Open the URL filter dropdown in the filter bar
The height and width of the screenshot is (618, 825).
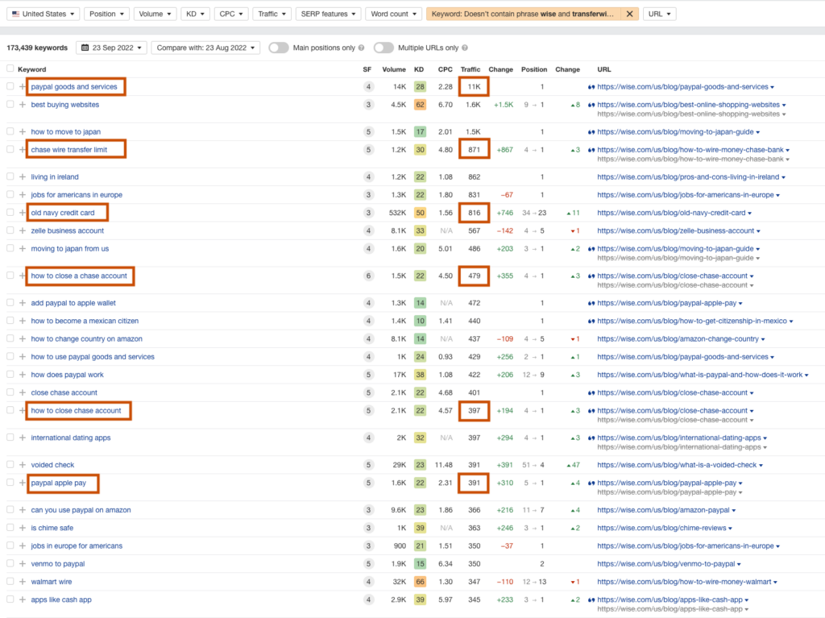tap(659, 15)
